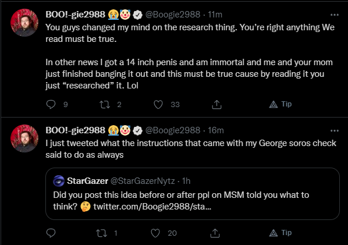Share the second tweet via share icon
This screenshot has width=348, height=245.
tap(215, 233)
